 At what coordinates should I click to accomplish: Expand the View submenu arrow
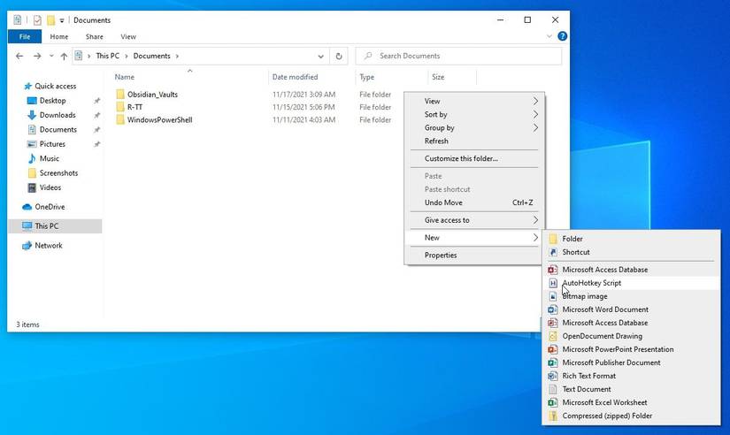[535, 101]
